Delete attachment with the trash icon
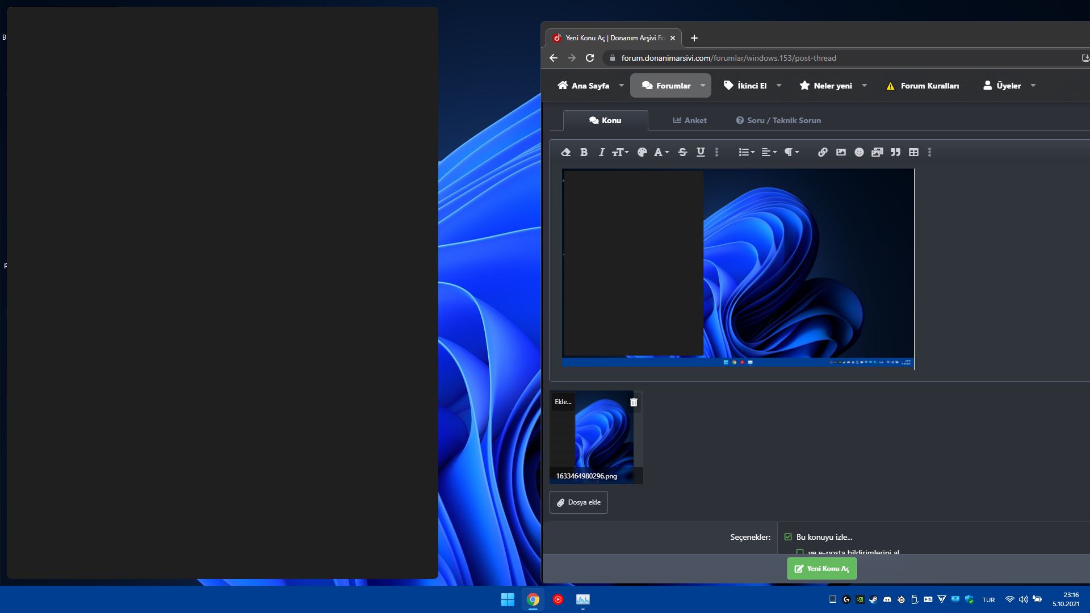Screen dimensions: 1090x613 (634, 402)
